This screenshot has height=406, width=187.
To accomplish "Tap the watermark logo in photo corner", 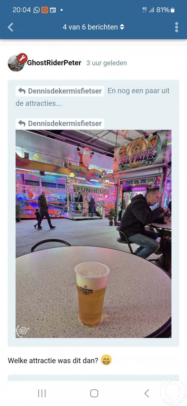I will (x=23, y=331).
